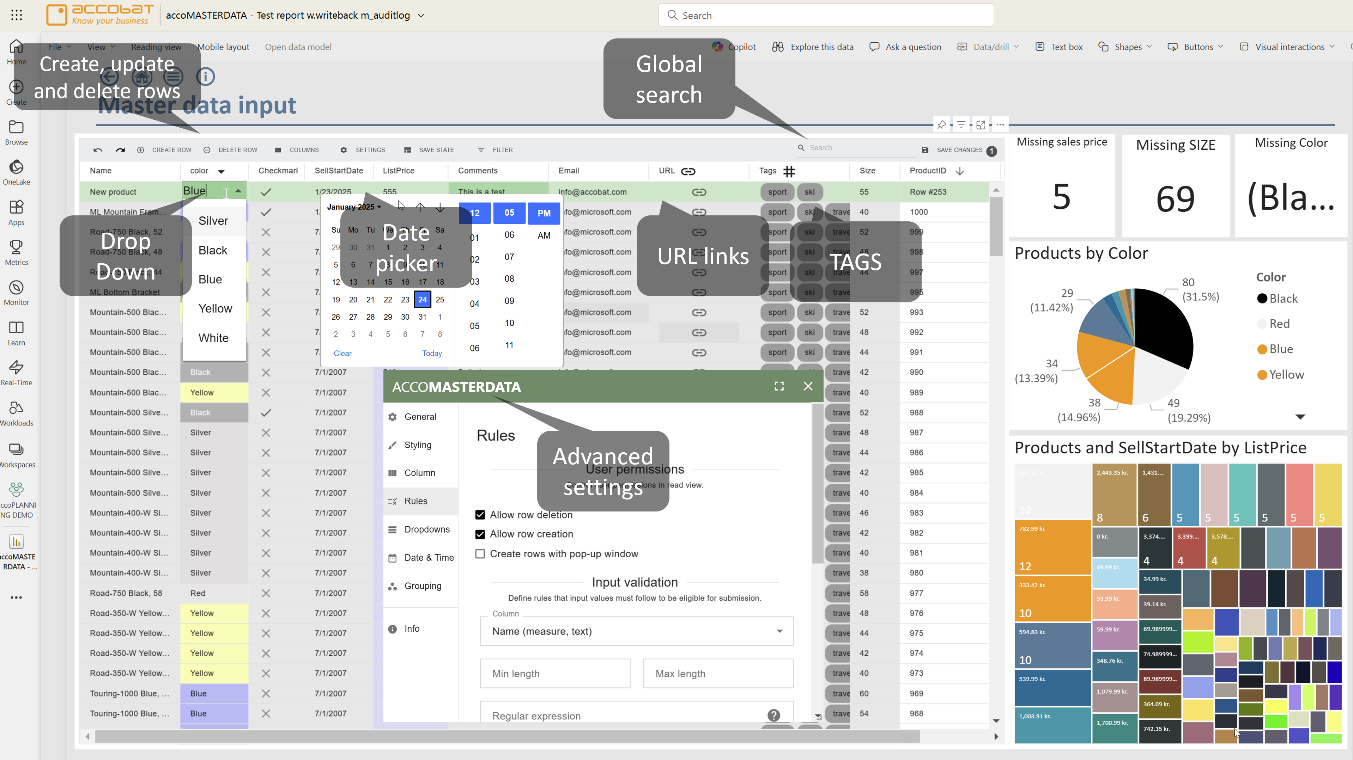Viewport: 1353px width, 760px height.
Task: Click Blue swatch in Color legend
Action: (x=1262, y=350)
